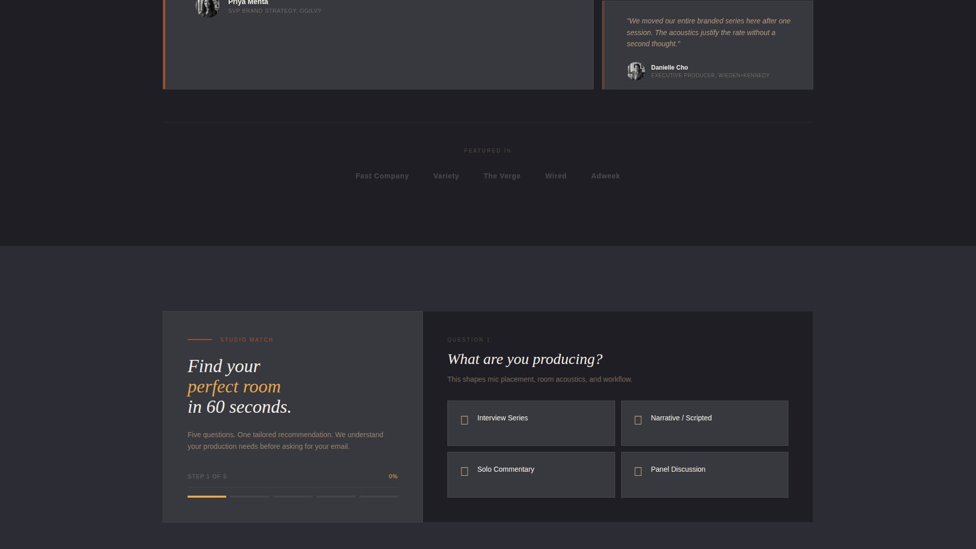976x549 pixels.
Task: Click the Panel Discussion checkbox square icon
Action: pos(638,471)
